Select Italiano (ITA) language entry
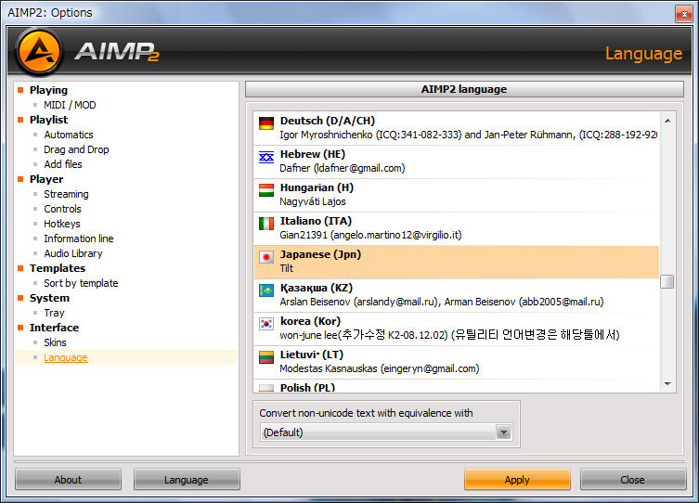This screenshot has height=503, width=699. click(x=457, y=228)
